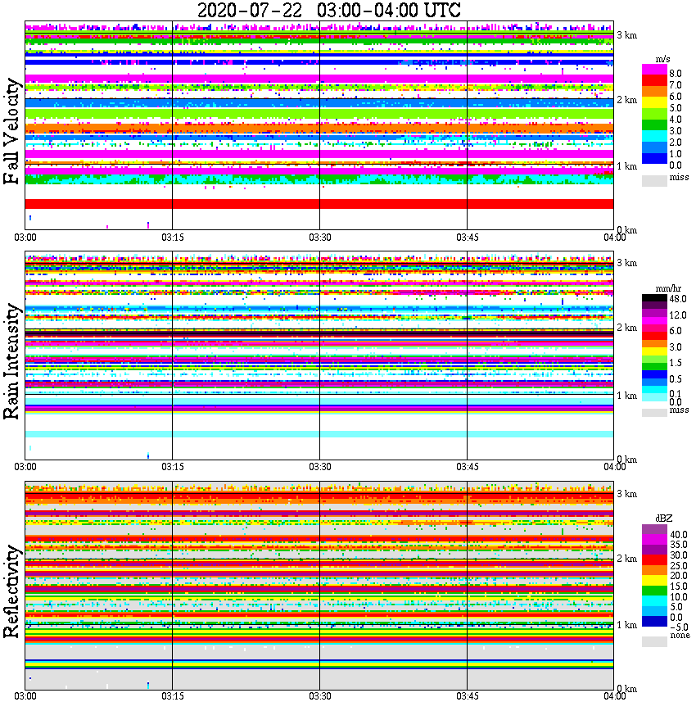Click 12.0 value in Rain Intensity legend
This screenshot has width=696, height=711.
[678, 315]
